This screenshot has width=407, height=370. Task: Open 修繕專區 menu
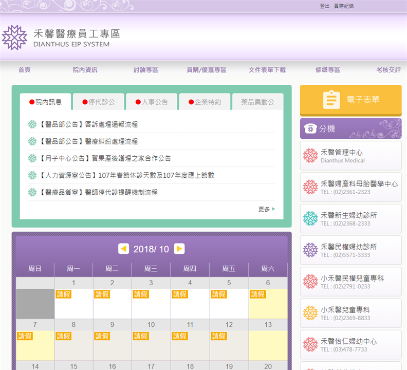(x=328, y=70)
